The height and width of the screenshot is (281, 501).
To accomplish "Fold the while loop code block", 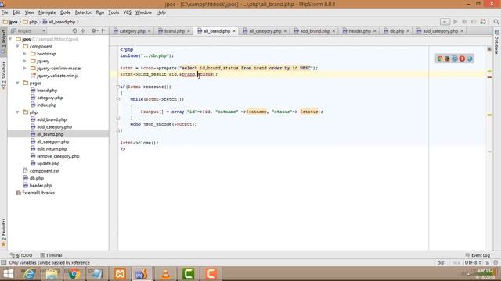I will [x=118, y=99].
